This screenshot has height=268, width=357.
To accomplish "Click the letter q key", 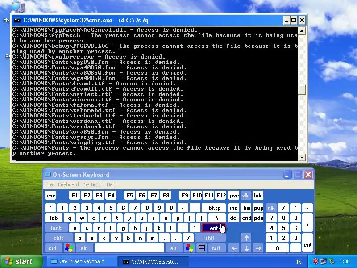I will pos(69,218).
